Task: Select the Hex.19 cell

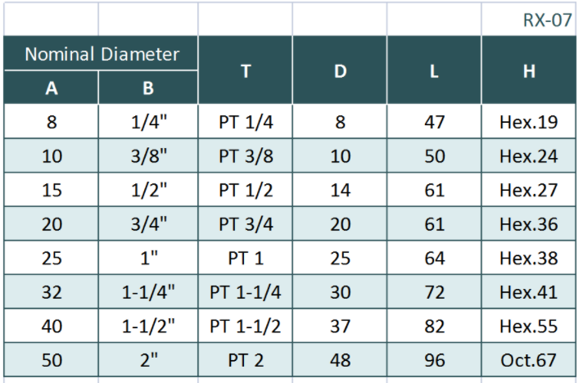Action: pos(529,123)
